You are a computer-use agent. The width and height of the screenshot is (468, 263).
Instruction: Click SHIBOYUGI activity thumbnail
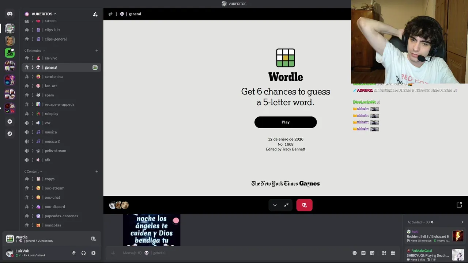point(458,255)
